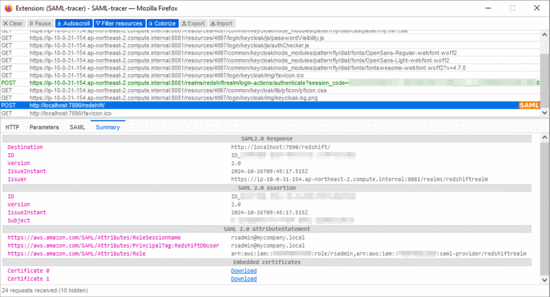Click the orange SAML badge on POST row
The height and width of the screenshot is (297, 550).
pyautogui.click(x=529, y=105)
